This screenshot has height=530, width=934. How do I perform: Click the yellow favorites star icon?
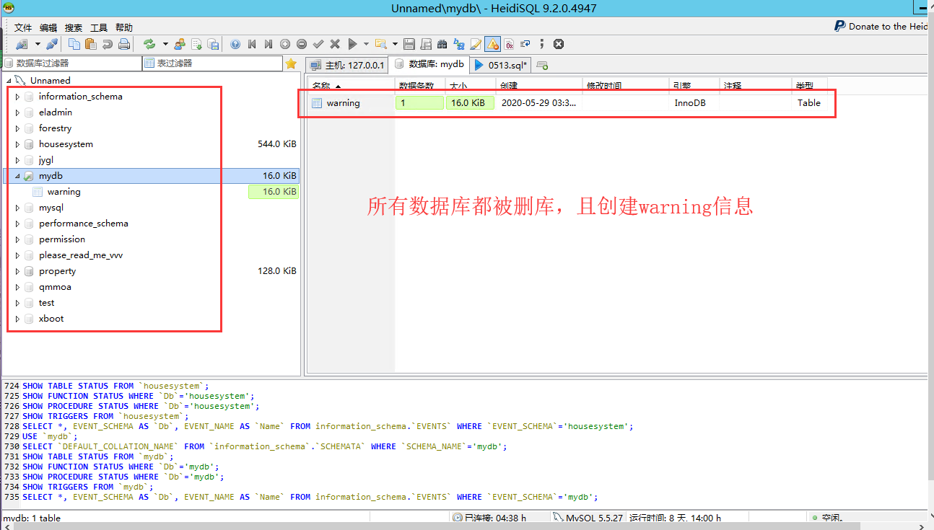tap(291, 63)
